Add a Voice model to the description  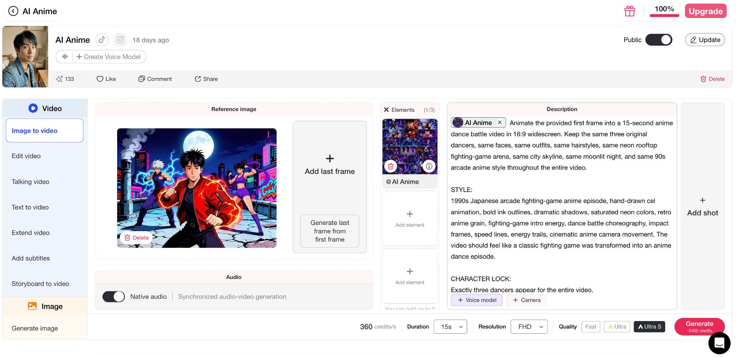click(477, 300)
